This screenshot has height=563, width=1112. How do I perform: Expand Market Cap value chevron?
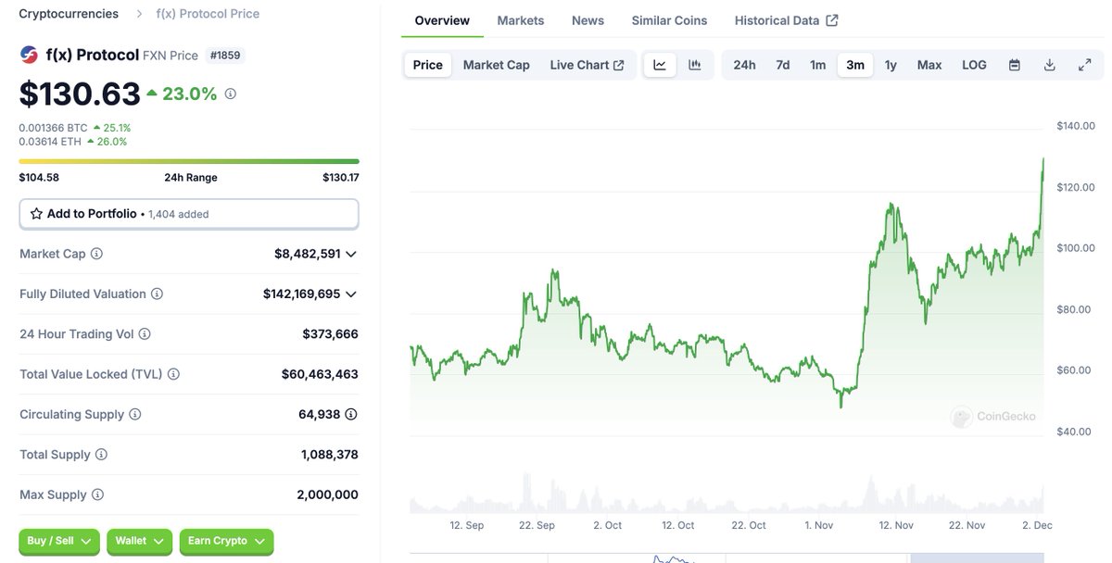click(x=350, y=254)
